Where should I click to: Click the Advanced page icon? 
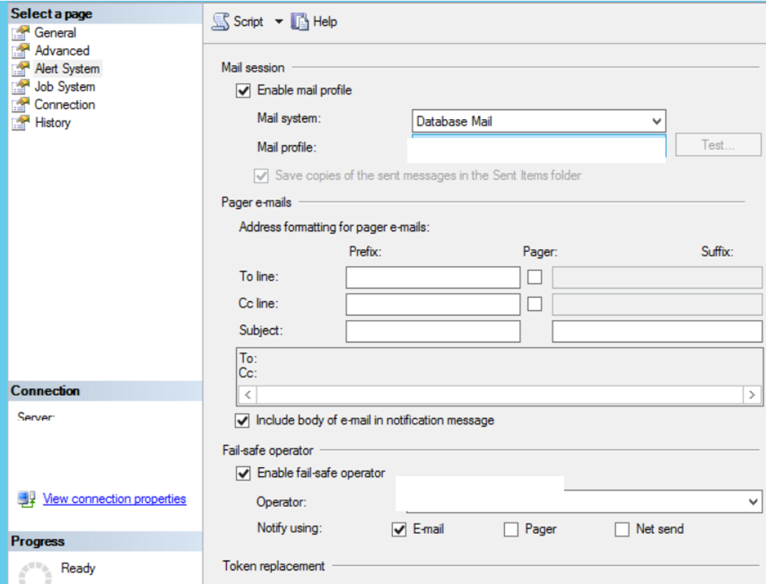coord(21,51)
